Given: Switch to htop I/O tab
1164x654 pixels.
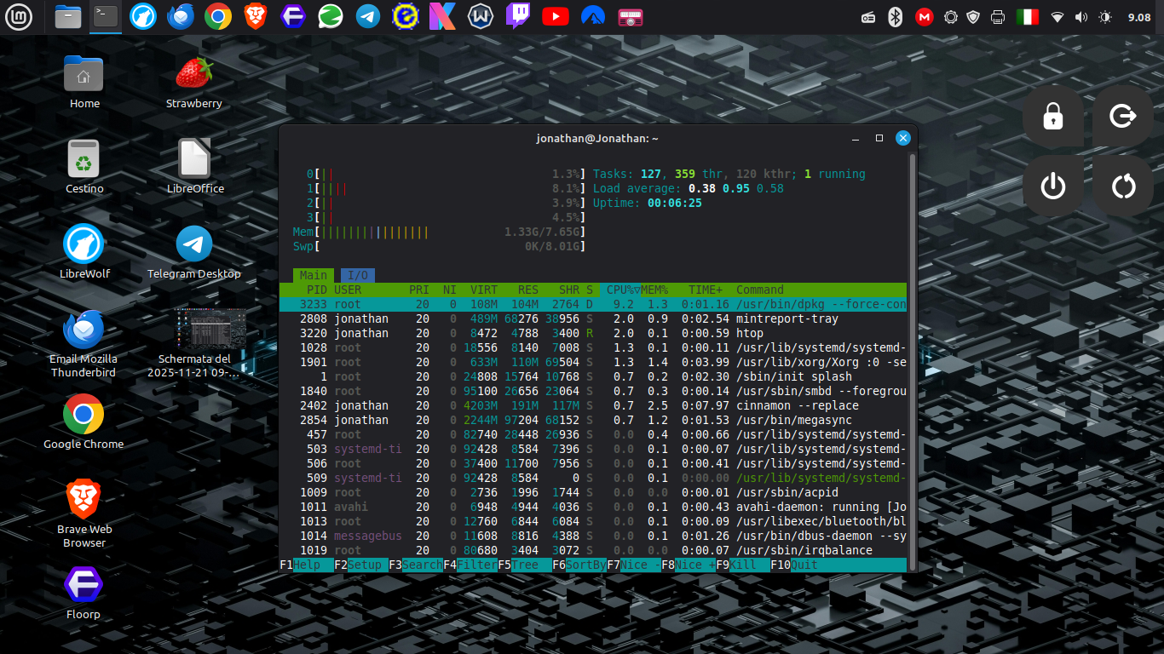Looking at the screenshot, I should pos(358,275).
